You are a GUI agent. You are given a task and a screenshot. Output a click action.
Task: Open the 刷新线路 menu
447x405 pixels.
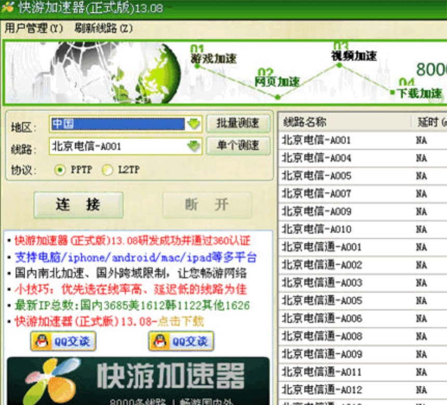pyautogui.click(x=103, y=28)
